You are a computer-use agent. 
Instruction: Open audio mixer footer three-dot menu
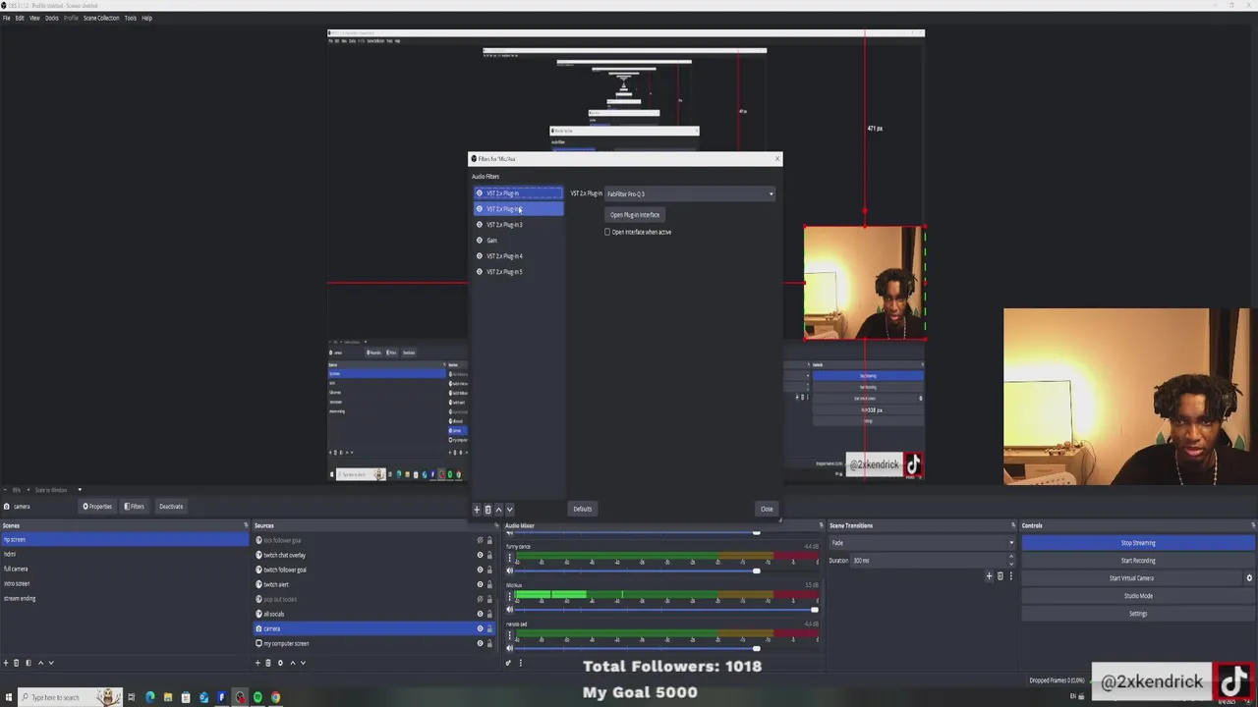(520, 663)
